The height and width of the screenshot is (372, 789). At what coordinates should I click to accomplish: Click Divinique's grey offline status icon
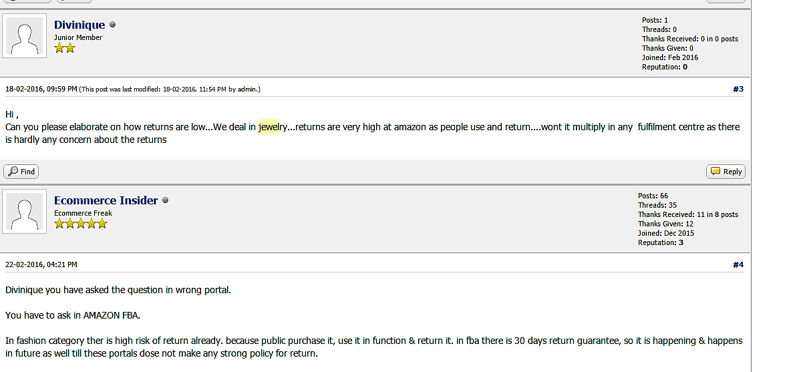(x=112, y=25)
